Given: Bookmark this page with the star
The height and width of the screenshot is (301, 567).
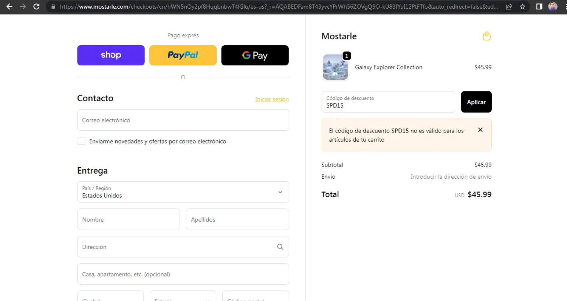Looking at the screenshot, I should [x=522, y=6].
